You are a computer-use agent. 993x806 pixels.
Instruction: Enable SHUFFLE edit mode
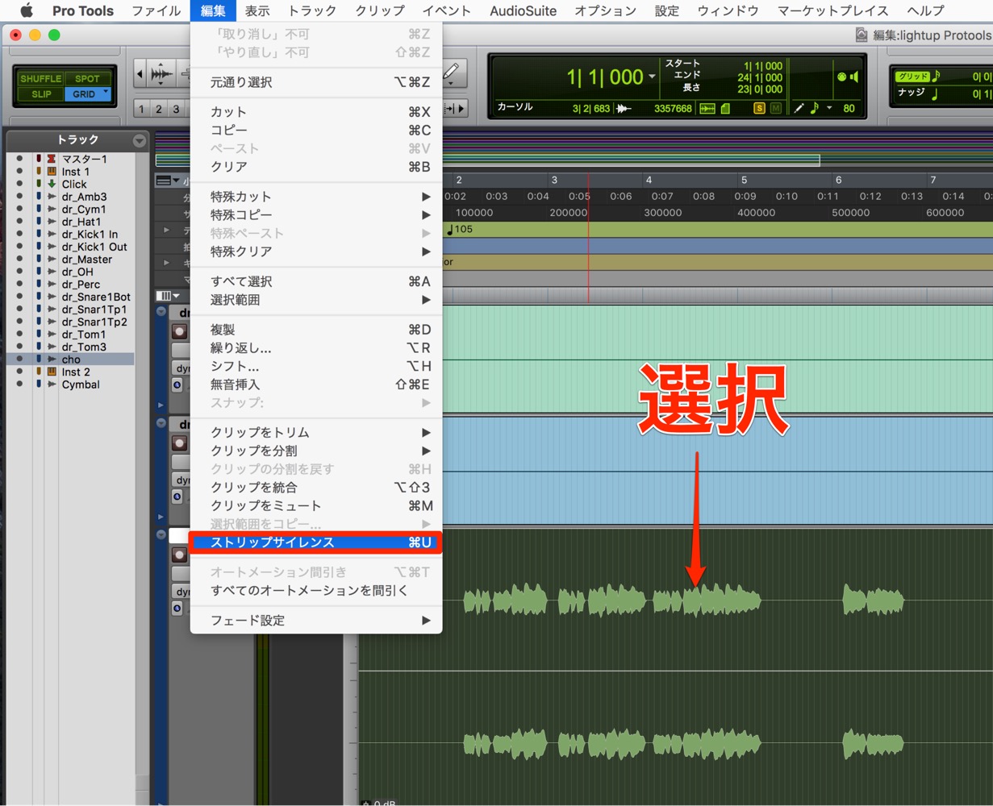tap(40, 78)
